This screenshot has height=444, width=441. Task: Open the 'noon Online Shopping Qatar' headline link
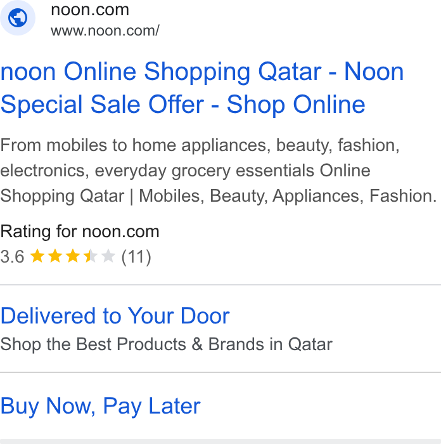click(x=202, y=72)
